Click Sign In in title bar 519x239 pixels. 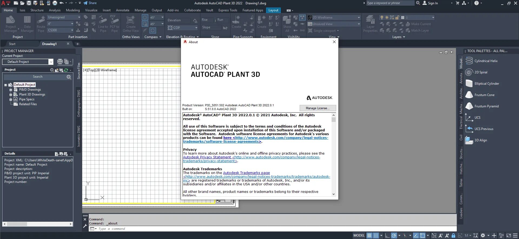pos(430,3)
